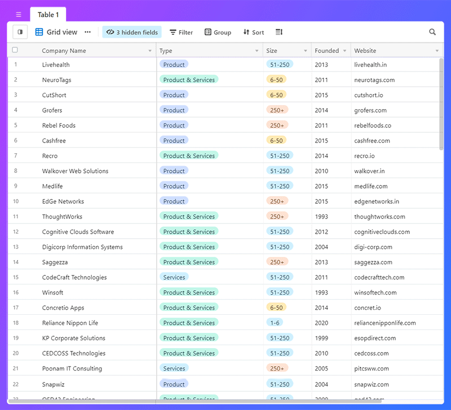Select Digicorp Information Systems cell
Screen dimensions: 451x410
pos(82,247)
